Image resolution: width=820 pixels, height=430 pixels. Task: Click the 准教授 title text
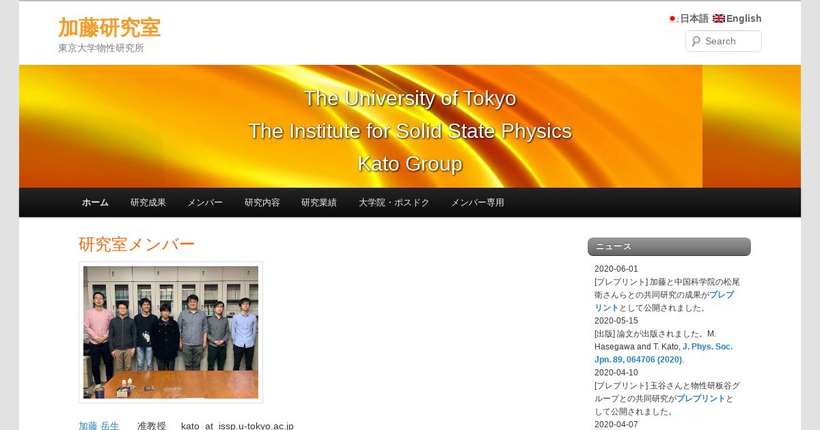pyautogui.click(x=152, y=426)
